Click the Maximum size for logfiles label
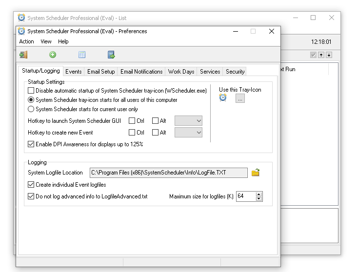The image size is (357, 272). (201, 196)
